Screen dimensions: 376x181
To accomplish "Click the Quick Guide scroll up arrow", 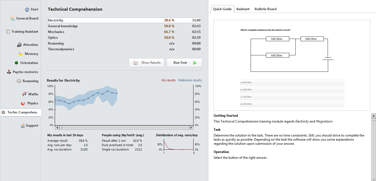I will [x=374, y=116].
